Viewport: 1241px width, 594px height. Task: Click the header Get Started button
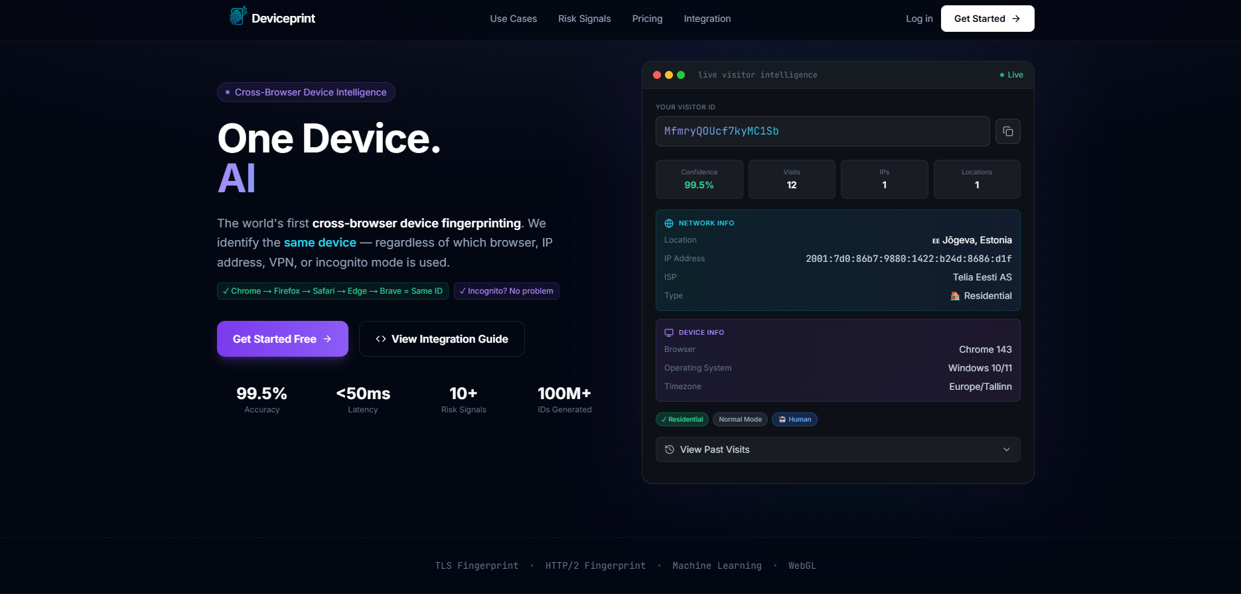[x=987, y=19]
